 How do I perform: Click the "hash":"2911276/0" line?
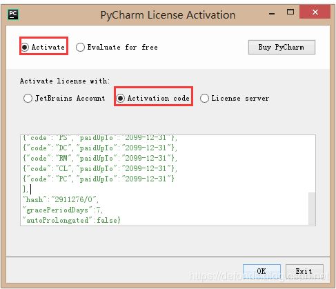[x=61, y=199]
